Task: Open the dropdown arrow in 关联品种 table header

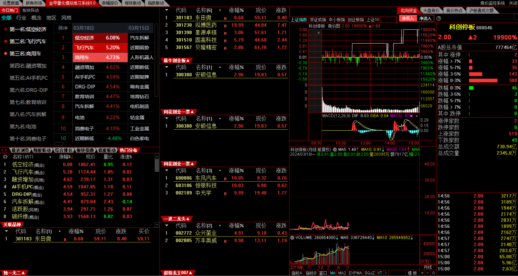Action: [6, 231]
